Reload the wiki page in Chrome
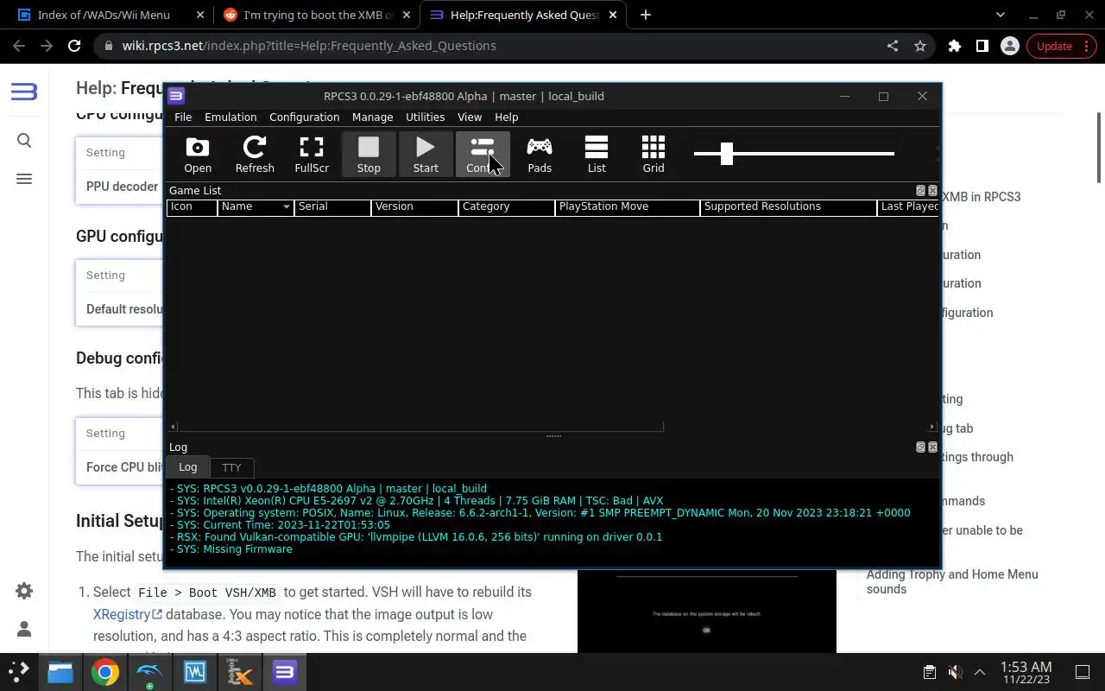Image resolution: width=1105 pixels, height=691 pixels. coord(74,46)
